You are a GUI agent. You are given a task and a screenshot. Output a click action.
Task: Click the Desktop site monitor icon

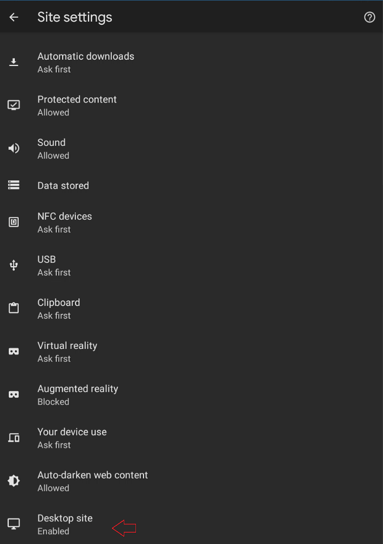tap(14, 524)
